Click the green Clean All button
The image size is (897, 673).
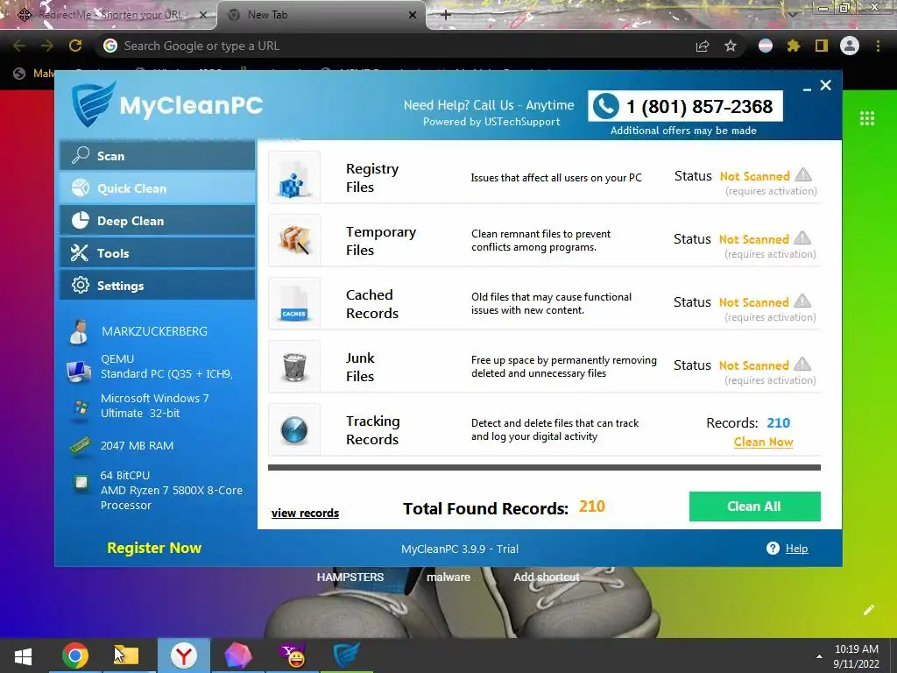(754, 507)
